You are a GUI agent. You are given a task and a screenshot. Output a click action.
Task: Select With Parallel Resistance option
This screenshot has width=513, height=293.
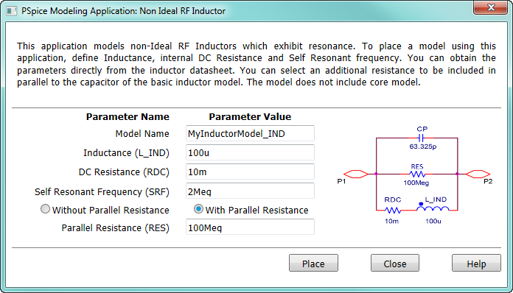point(198,209)
